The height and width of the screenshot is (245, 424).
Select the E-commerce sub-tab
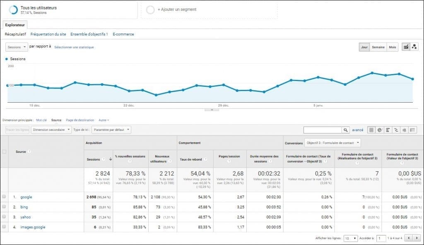pos(123,34)
